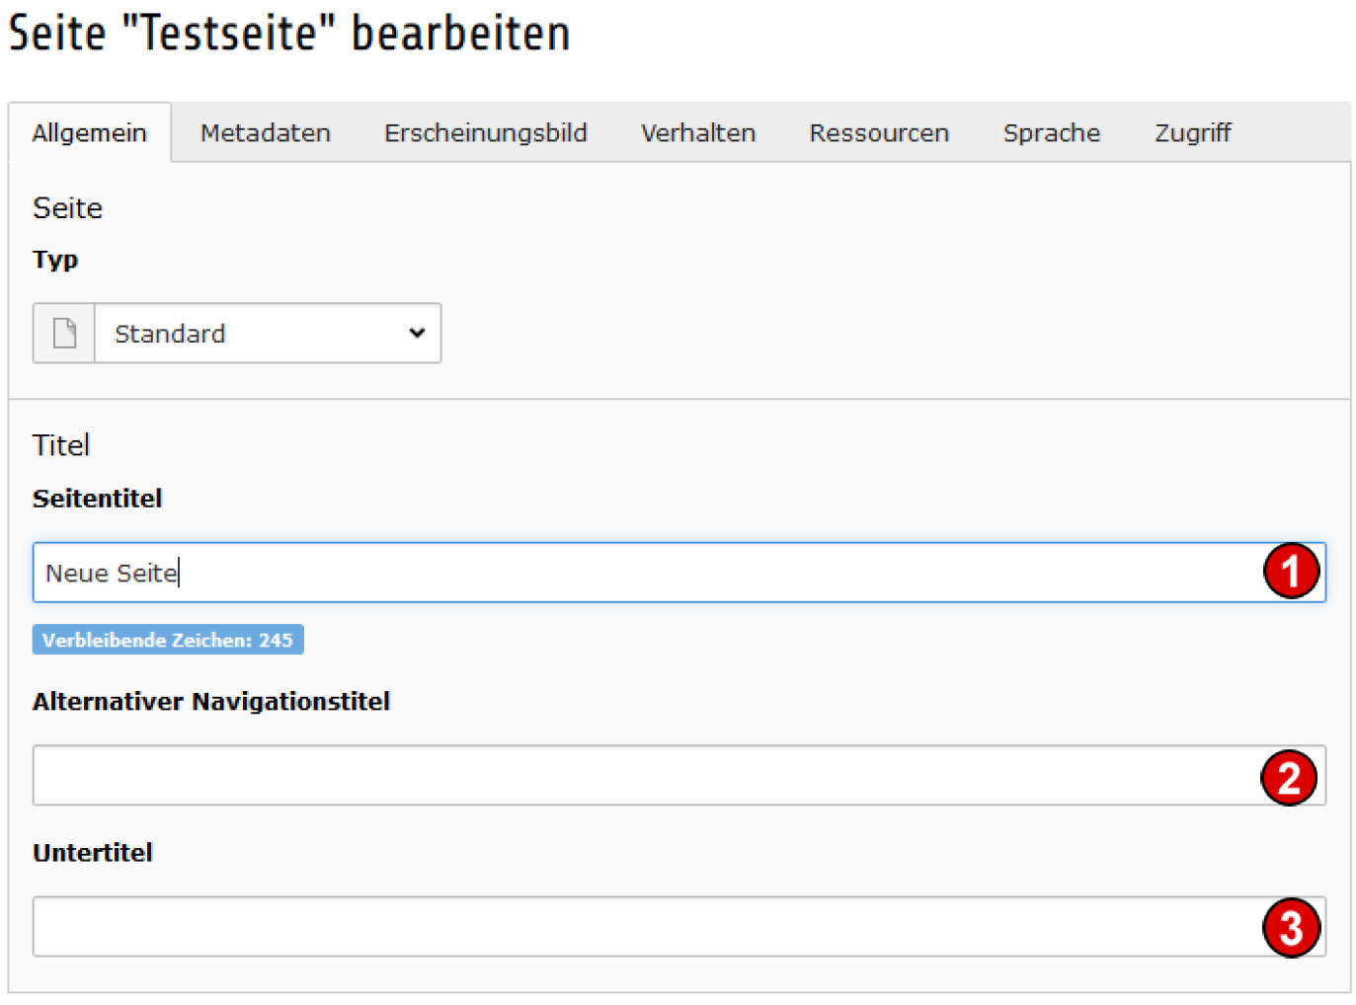Go to the Ressourcen tab

click(879, 132)
